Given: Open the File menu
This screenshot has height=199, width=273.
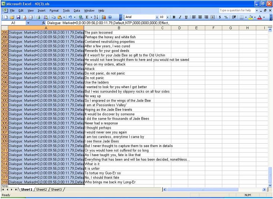Looking at the screenshot, I should click(12, 11).
